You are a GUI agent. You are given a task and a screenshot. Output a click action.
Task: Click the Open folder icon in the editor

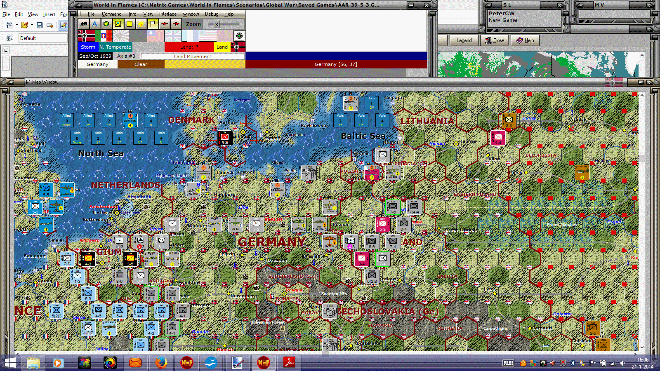pos(24,25)
